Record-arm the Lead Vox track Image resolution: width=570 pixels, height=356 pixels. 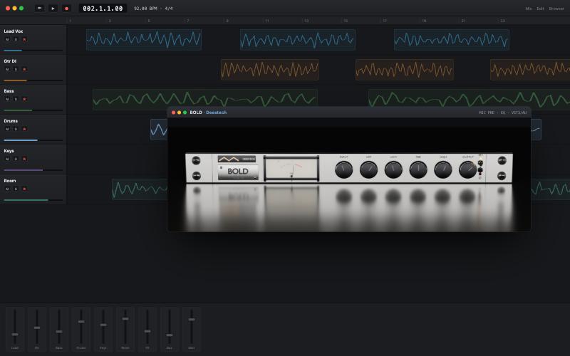pos(24,39)
